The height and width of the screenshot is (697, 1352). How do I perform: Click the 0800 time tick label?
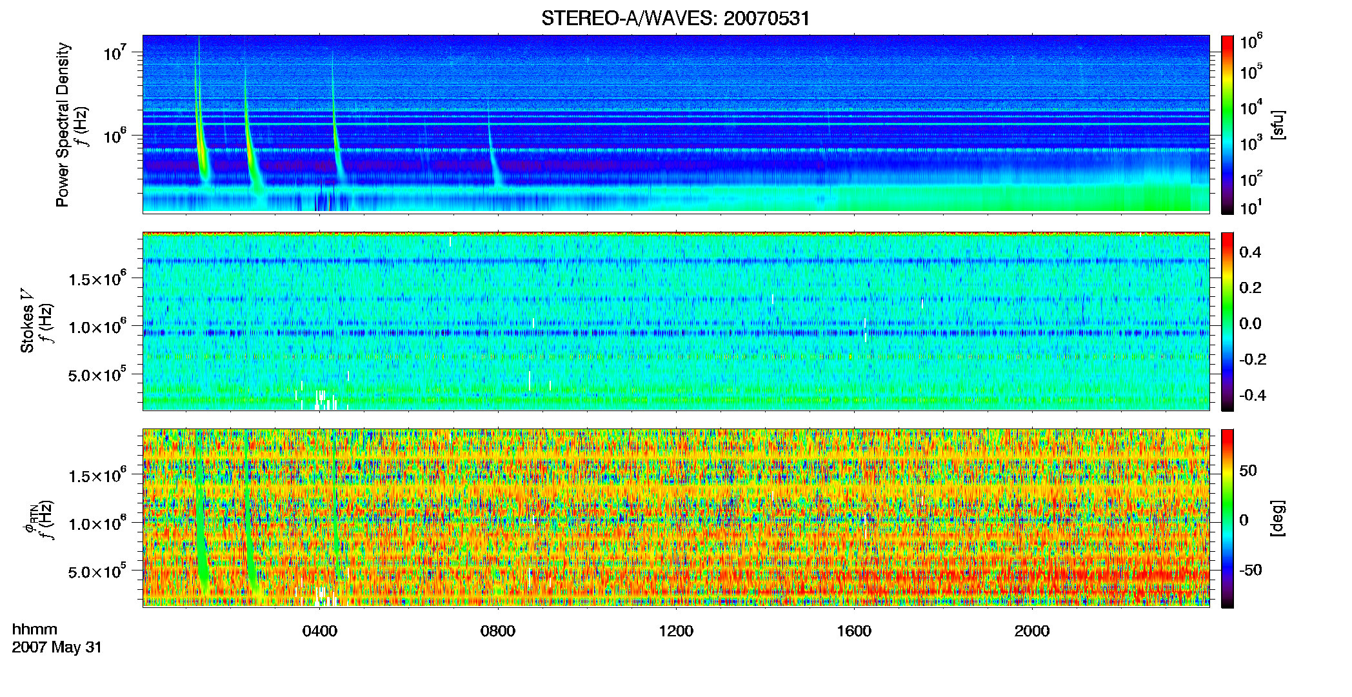[498, 631]
